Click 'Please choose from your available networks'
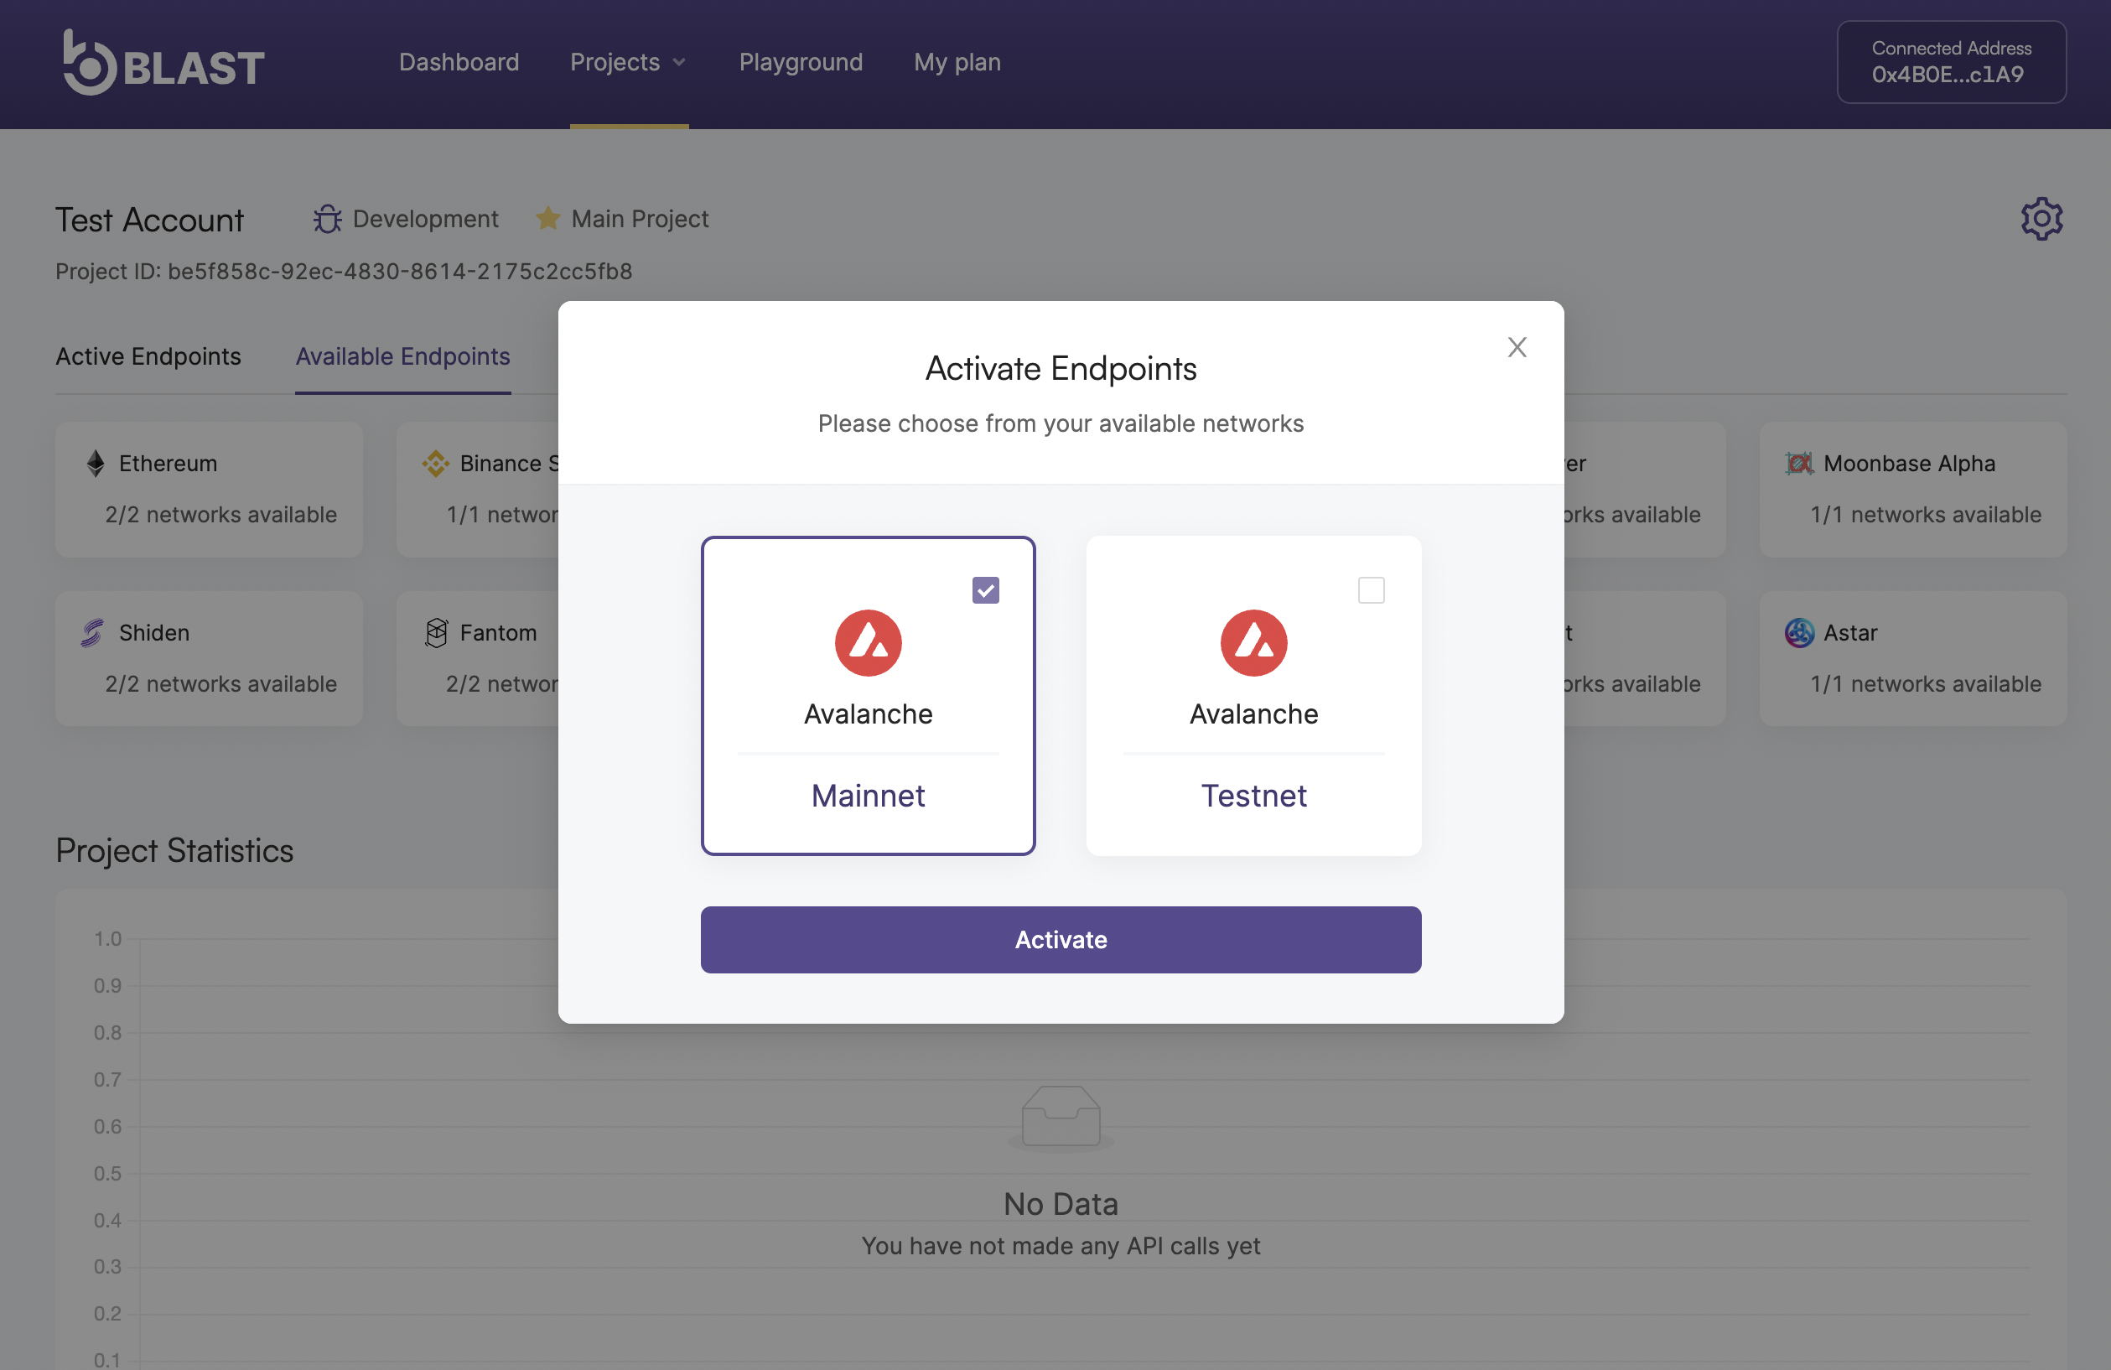 tap(1061, 423)
